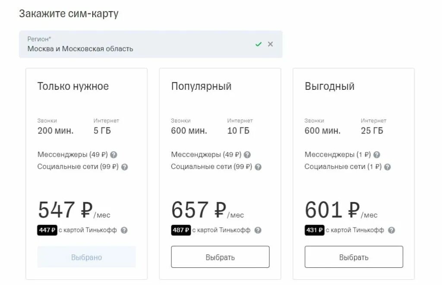Image resolution: width=442 pixels, height=285 pixels.
Task: Clear the region field with the X icon
Action: point(270,44)
